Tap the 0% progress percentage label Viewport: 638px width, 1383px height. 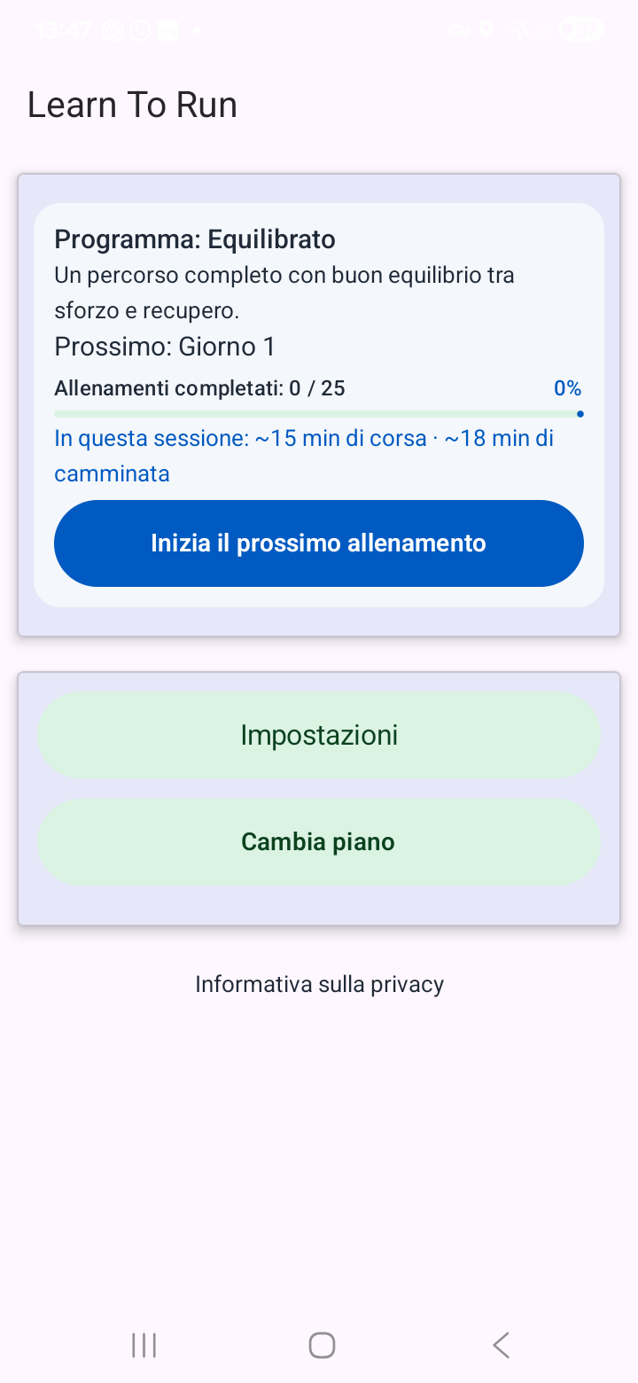coord(567,388)
